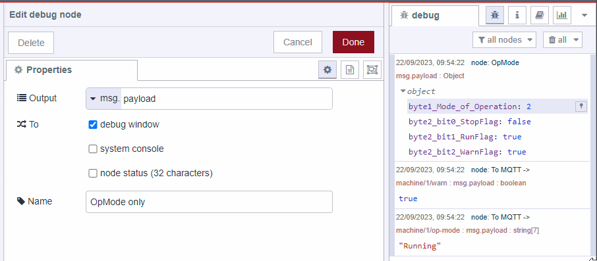597x261 pixels.
Task: Open the all nodes filter dropdown
Action: (505, 40)
